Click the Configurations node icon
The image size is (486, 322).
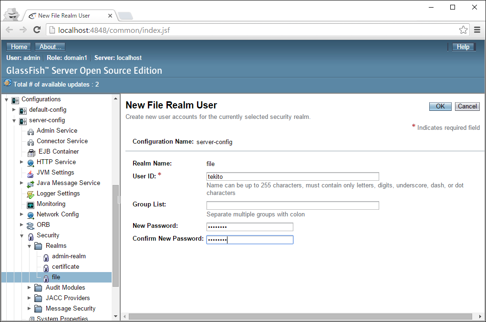tap(15, 100)
